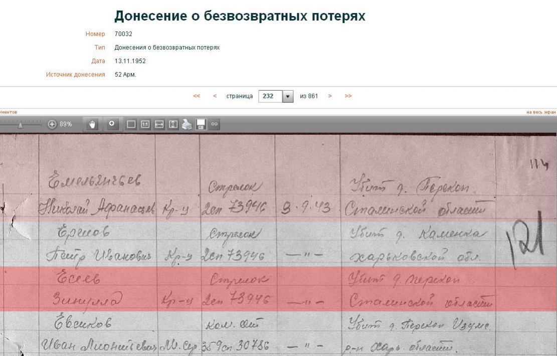Screen dimensions: 557x356
Task: Click the 89% zoom value
Action: (66, 124)
